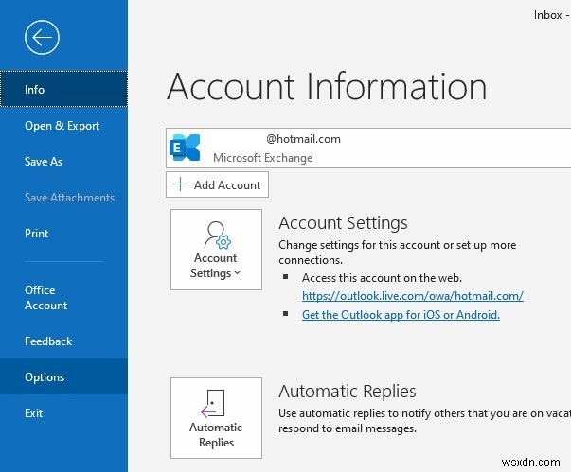Open Outlook Options
Viewport: 571px width, 472px height.
coord(63,376)
